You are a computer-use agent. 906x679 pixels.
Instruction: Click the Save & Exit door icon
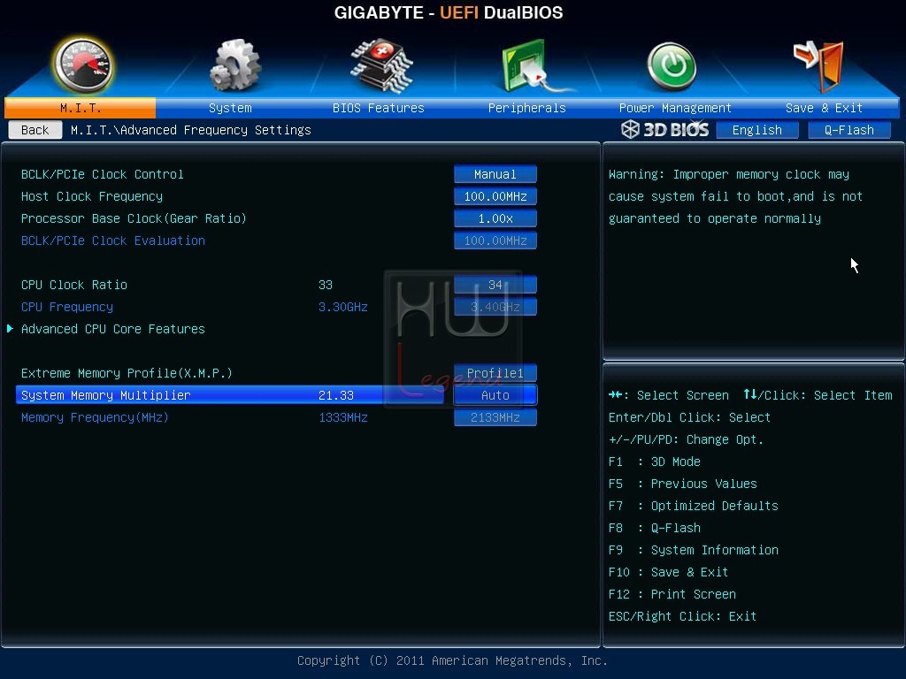tap(818, 65)
